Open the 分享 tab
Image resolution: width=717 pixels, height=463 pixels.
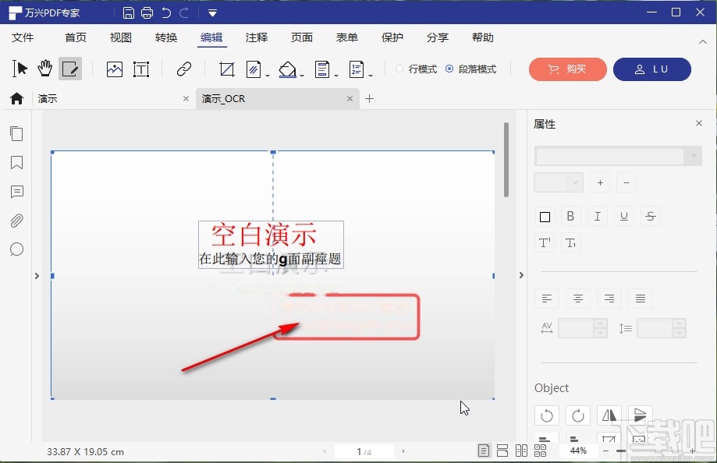pyautogui.click(x=438, y=37)
